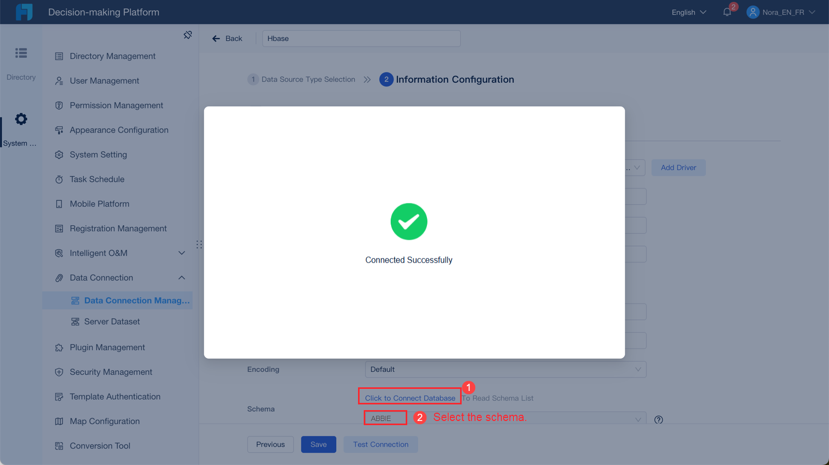Screen dimensions: 829x465
Task: Unpin the sidebar with pin icon
Action: pos(188,35)
